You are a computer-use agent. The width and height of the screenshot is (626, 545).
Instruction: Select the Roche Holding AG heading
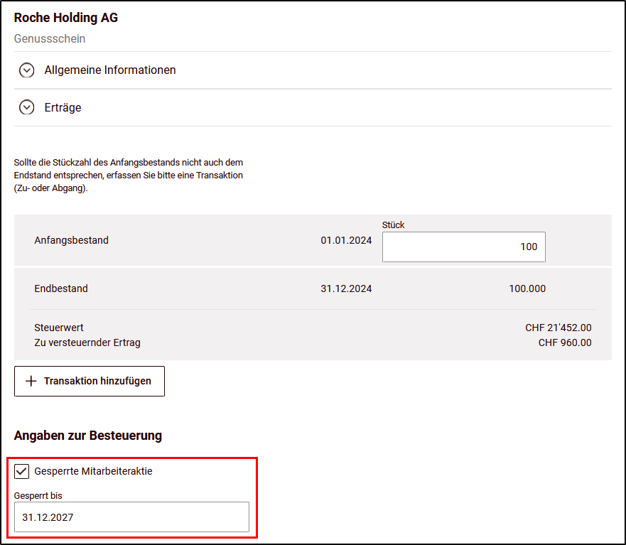66,18
